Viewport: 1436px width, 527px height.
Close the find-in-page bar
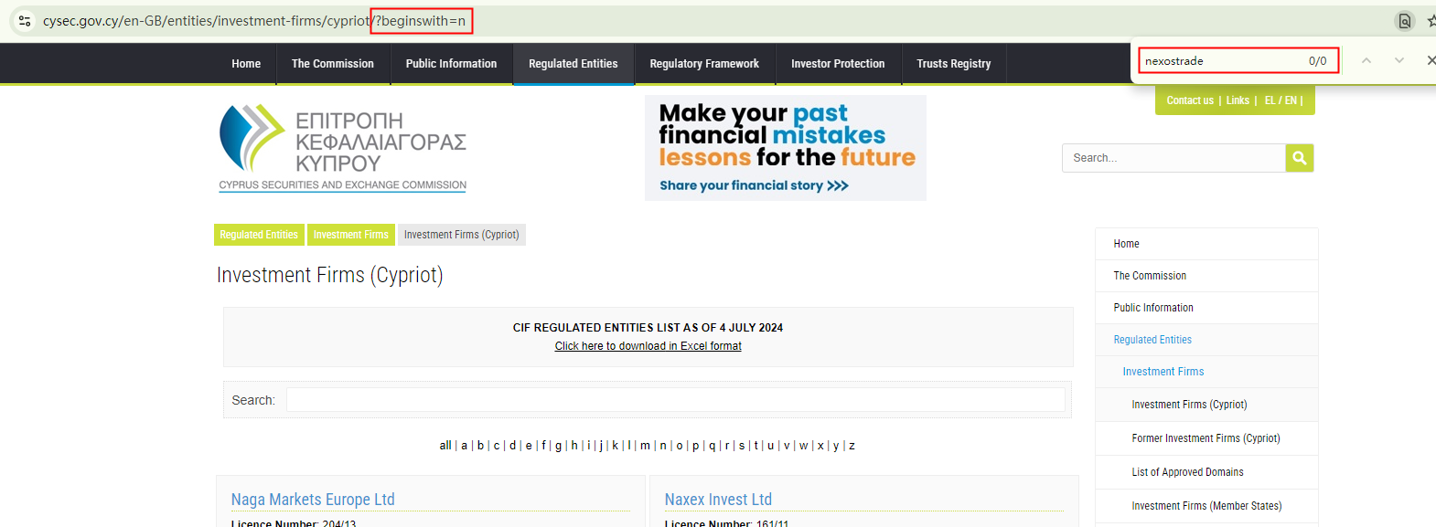coord(1431,60)
